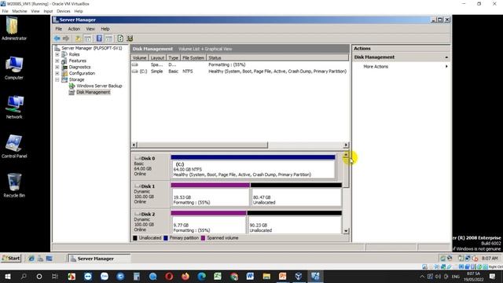
Task: Open the Action menu in Server Manager
Action: [x=74, y=29]
